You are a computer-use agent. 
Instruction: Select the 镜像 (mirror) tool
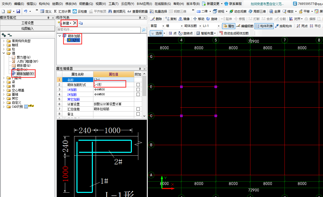click(x=184, y=19)
